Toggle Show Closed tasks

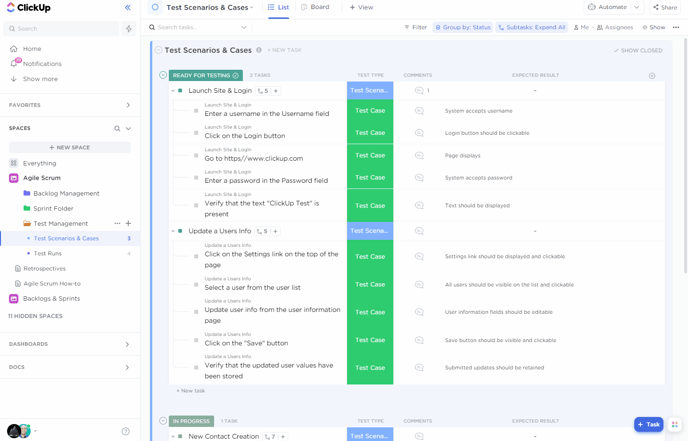click(638, 50)
